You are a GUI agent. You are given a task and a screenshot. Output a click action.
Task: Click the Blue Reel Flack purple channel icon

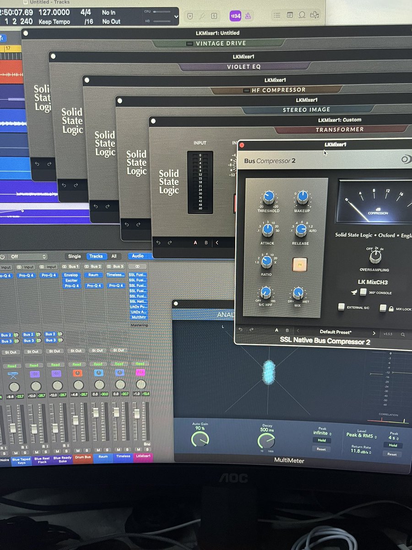pos(35,374)
